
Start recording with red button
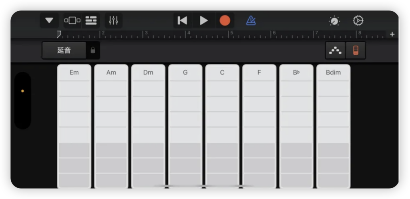coord(225,20)
